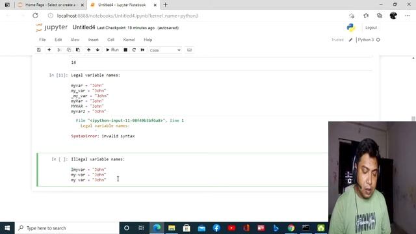Open the Edit menu

58,40
